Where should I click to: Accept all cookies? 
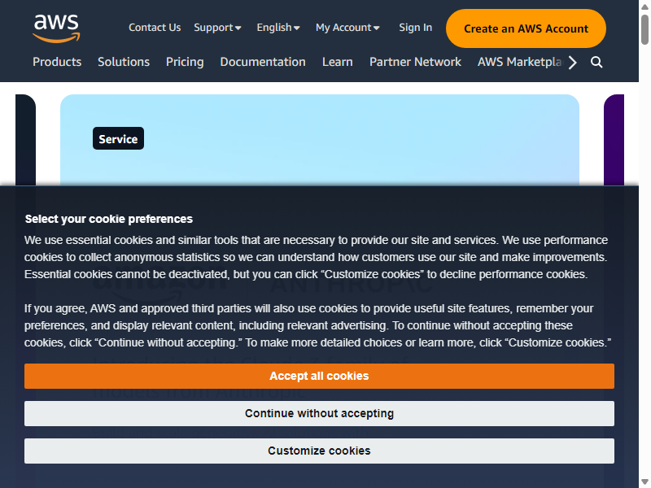click(319, 376)
